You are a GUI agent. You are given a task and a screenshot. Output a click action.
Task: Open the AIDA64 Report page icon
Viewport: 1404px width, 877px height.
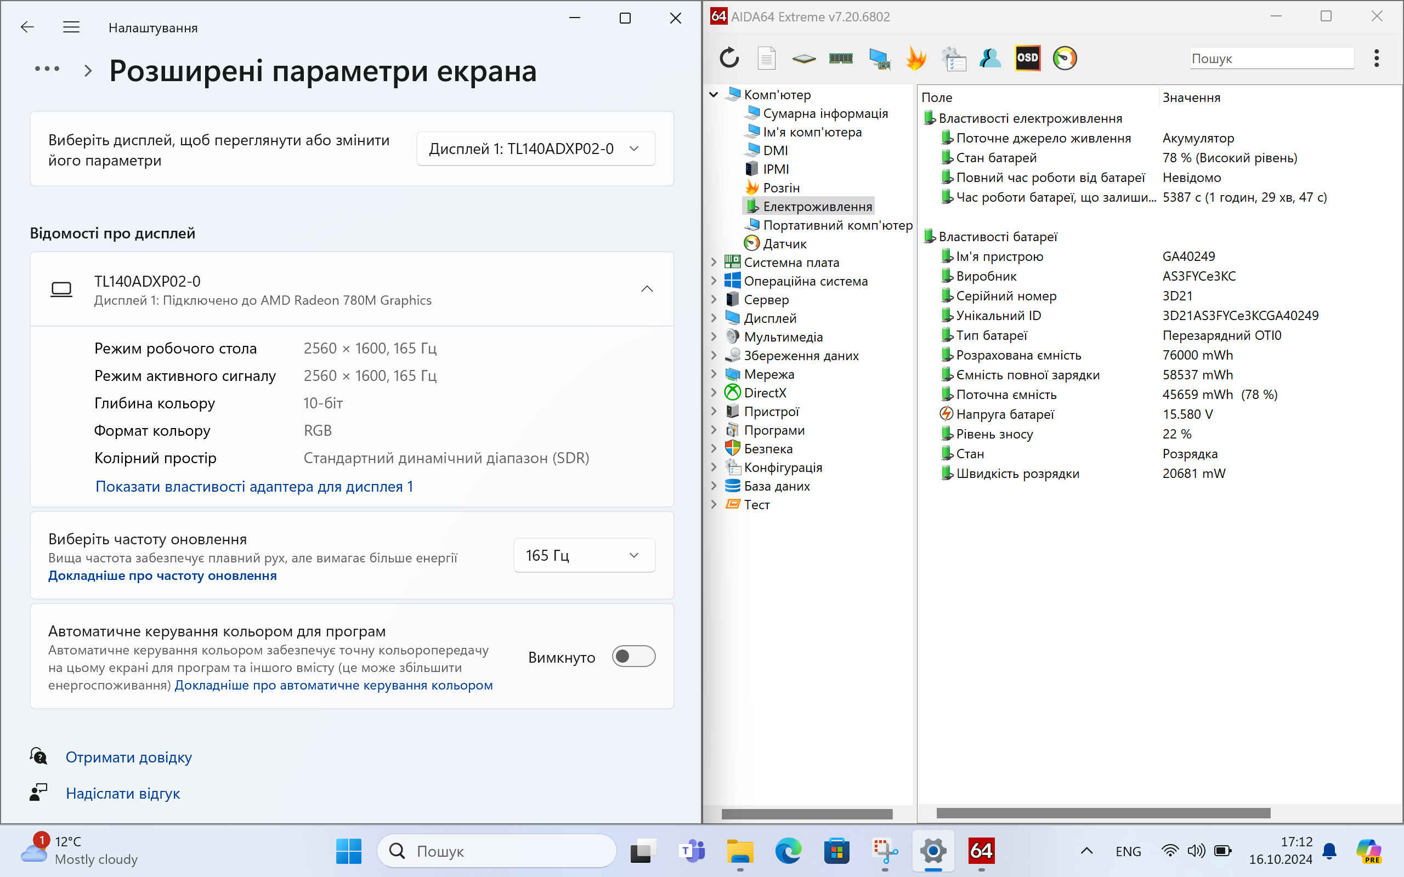(766, 58)
